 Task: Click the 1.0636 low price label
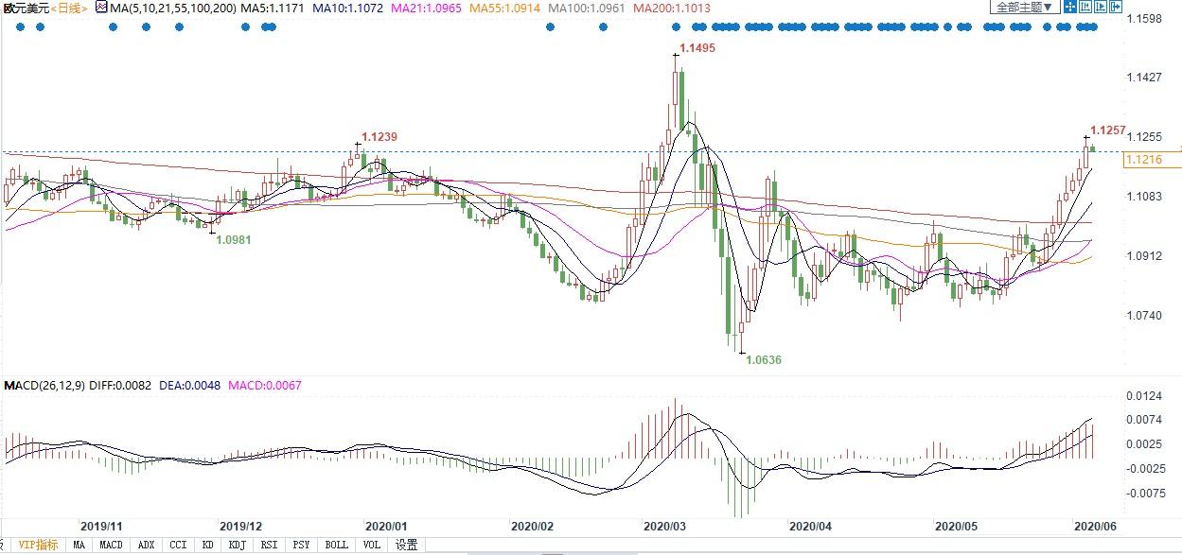pyautogui.click(x=764, y=359)
